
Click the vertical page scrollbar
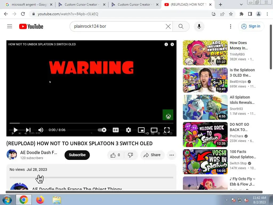[x=271, y=47]
